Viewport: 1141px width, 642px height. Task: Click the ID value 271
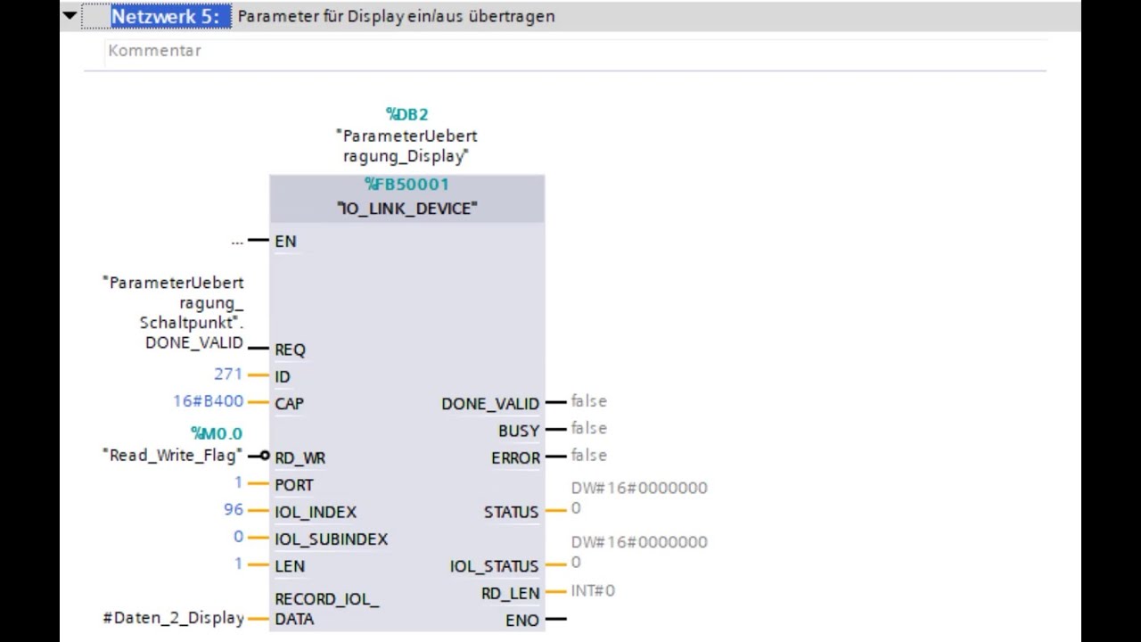click(228, 374)
